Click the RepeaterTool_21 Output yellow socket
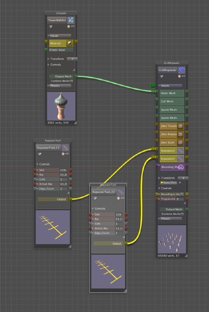 click(70, 199)
